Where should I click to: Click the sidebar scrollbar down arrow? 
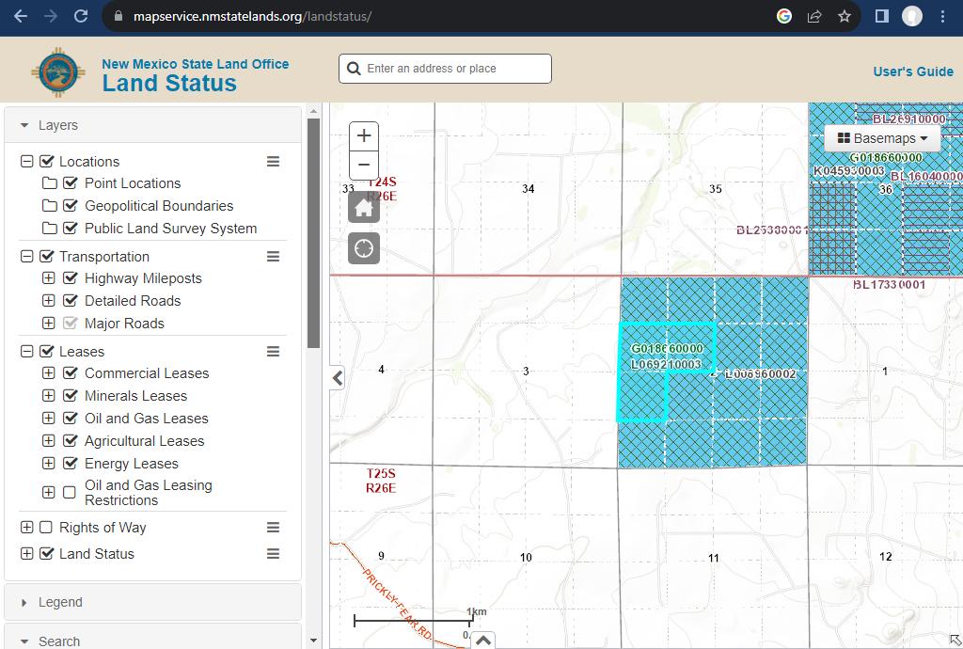pos(313,641)
